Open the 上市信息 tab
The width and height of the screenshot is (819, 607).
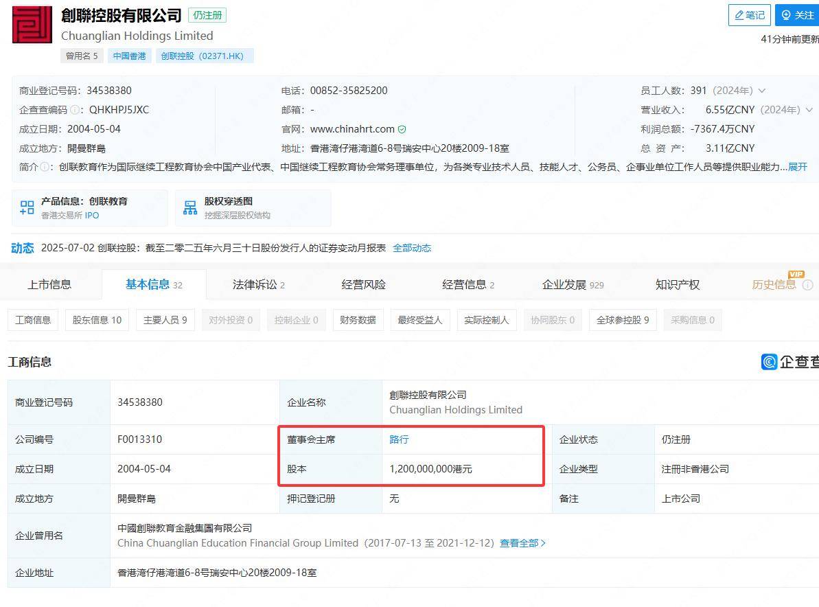[x=49, y=285]
